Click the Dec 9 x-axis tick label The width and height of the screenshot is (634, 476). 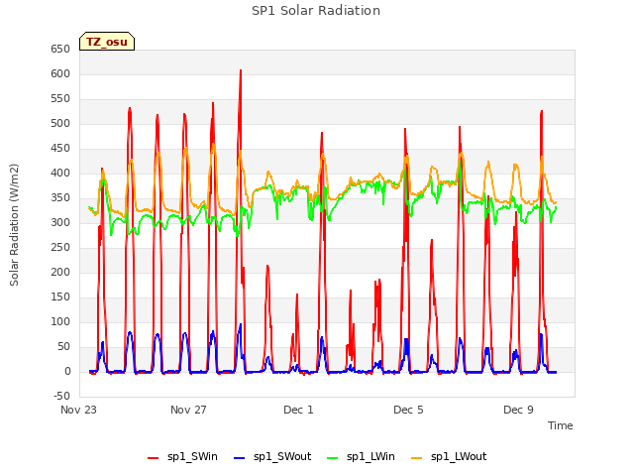pyautogui.click(x=518, y=410)
